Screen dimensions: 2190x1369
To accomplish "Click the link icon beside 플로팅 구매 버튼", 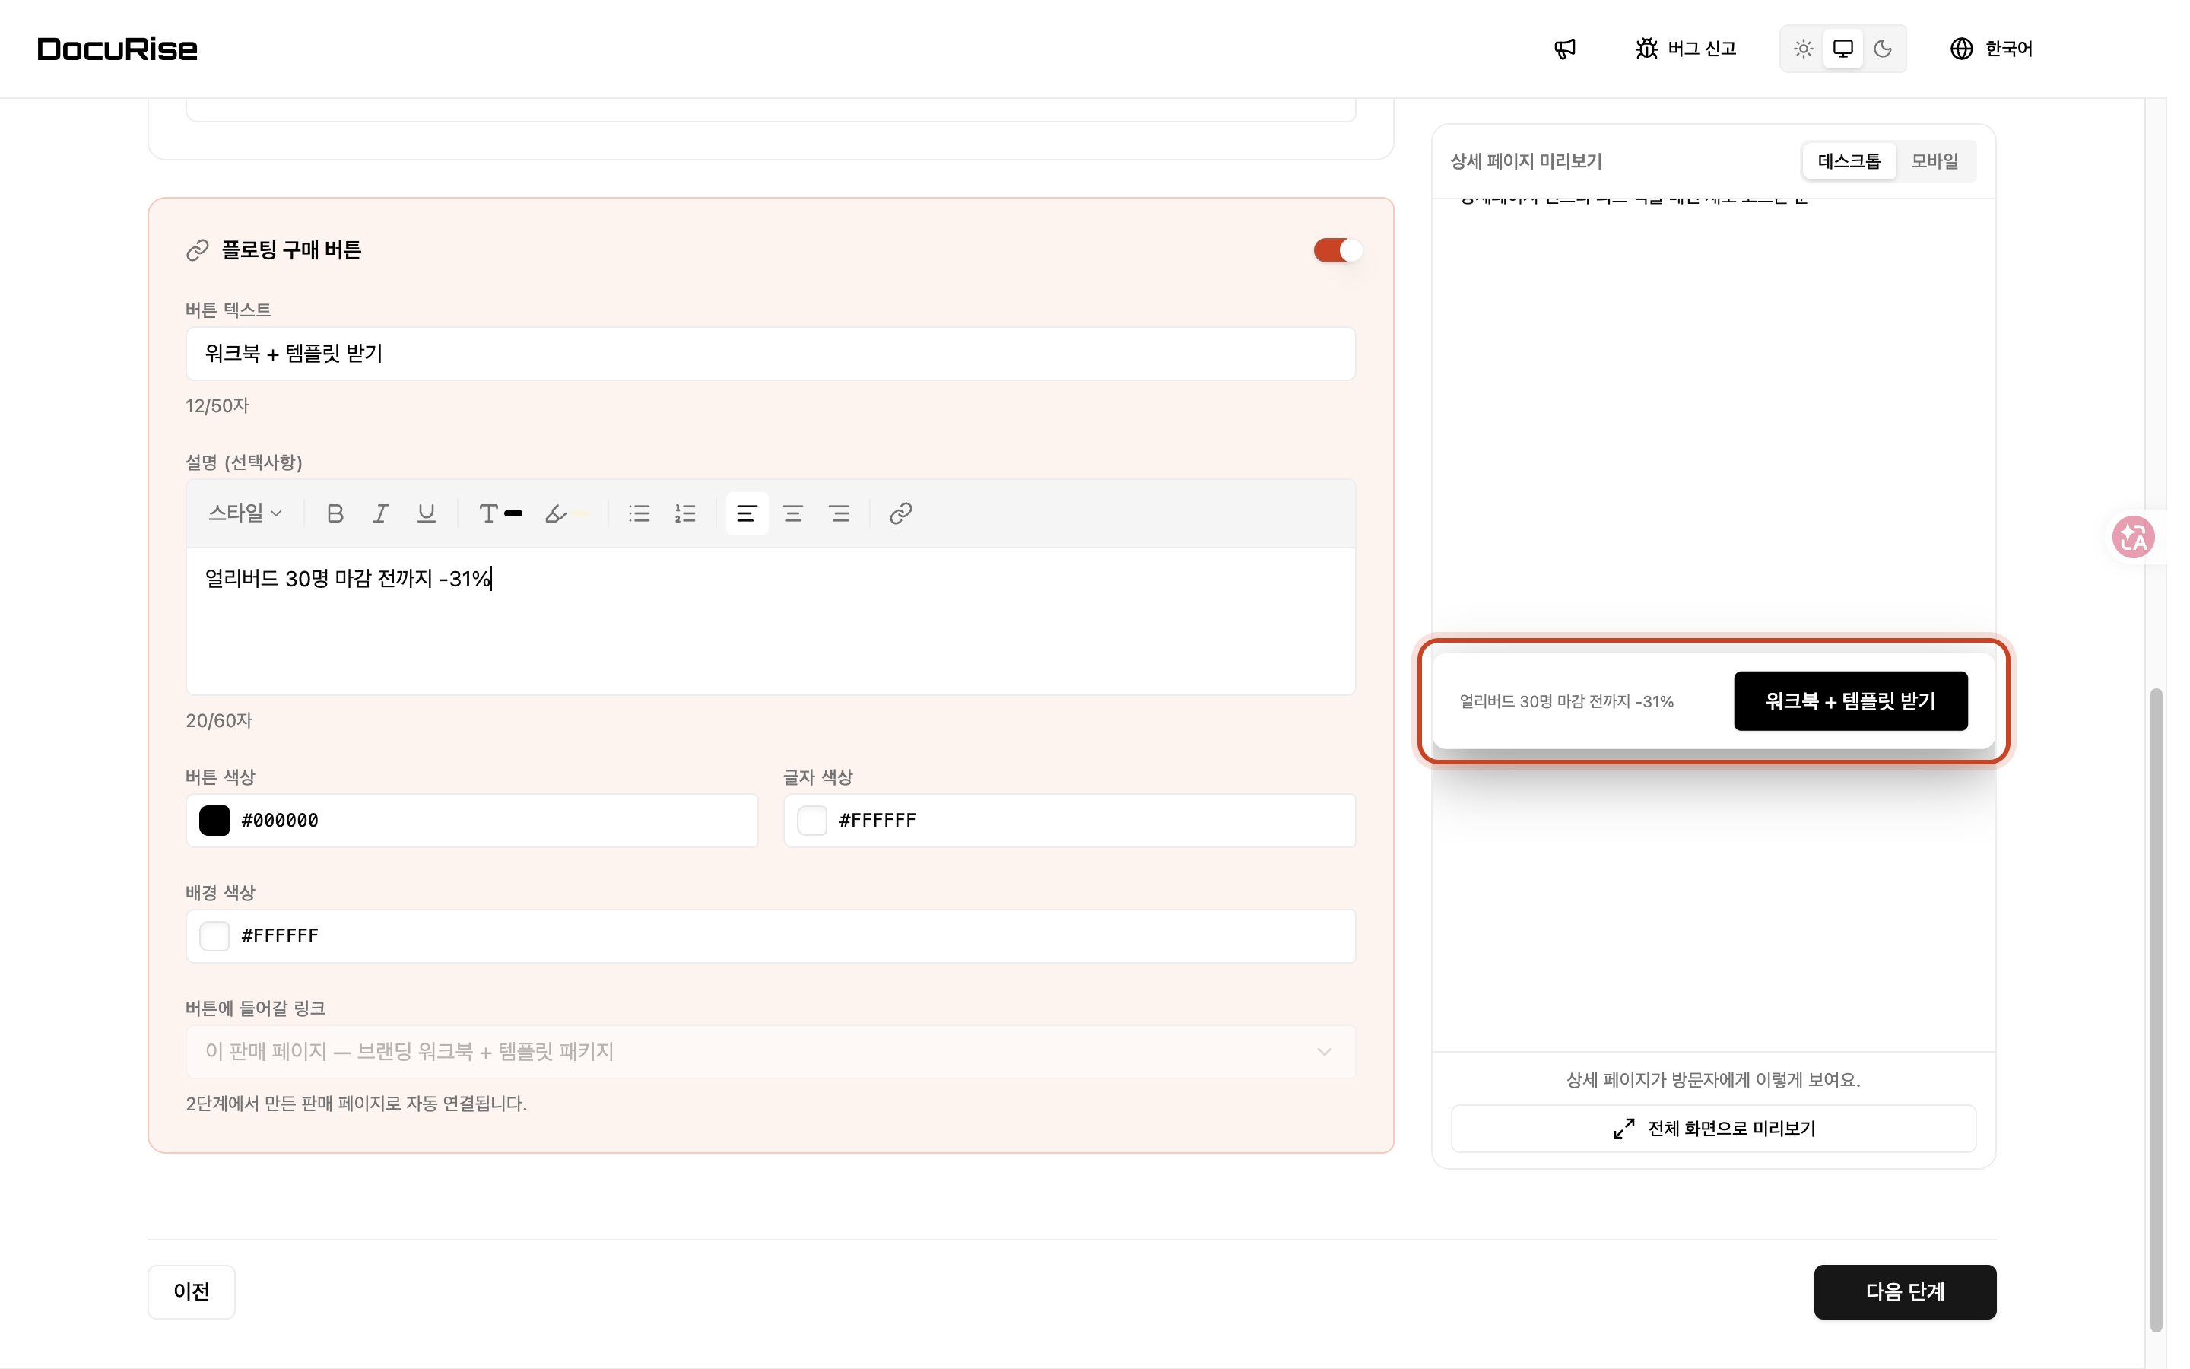I will coord(197,250).
